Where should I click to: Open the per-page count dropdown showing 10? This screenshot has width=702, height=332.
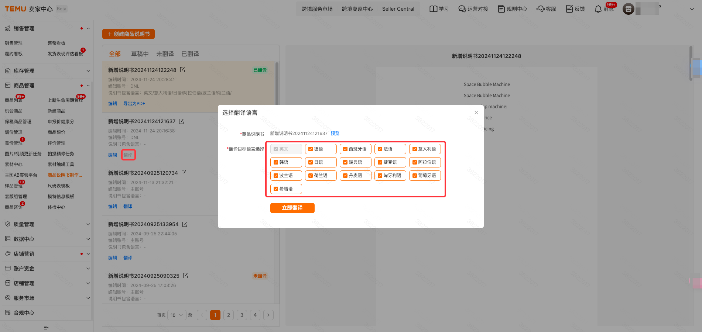177,315
